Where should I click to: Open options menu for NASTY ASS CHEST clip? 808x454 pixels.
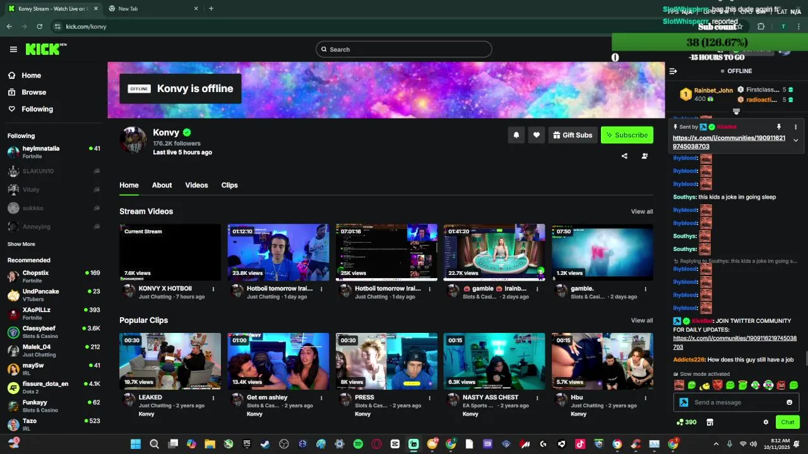pos(537,398)
